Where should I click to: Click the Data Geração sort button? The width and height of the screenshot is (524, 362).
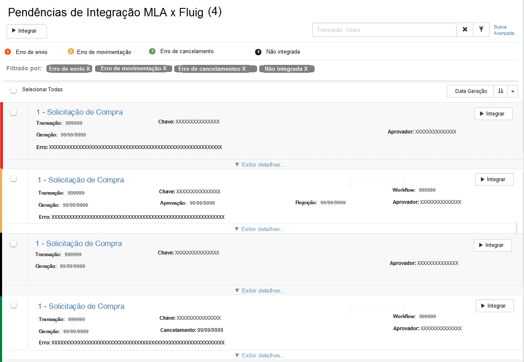tap(471, 91)
